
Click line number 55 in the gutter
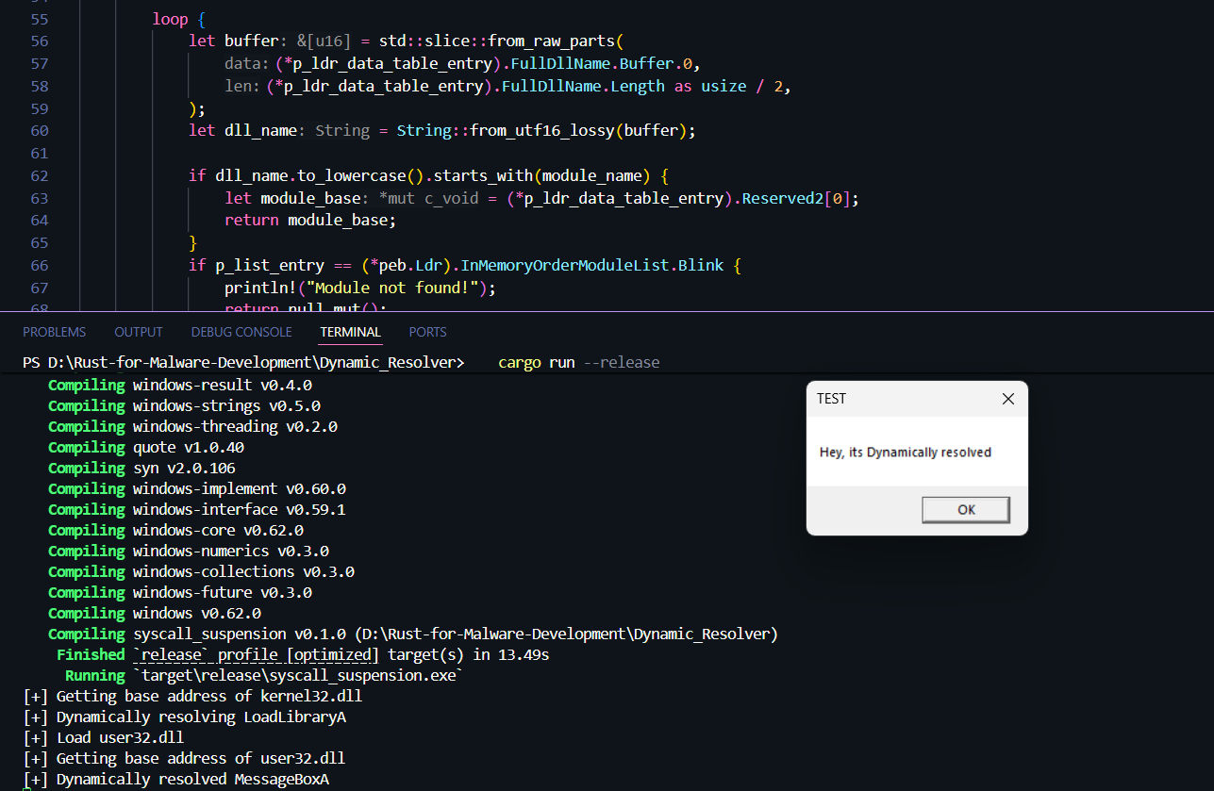pyautogui.click(x=39, y=19)
